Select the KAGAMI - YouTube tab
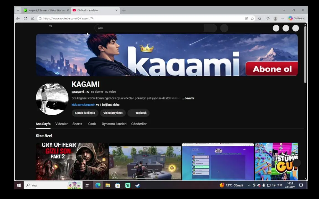Image resolution: width=319 pixels, height=199 pixels. [95, 10]
